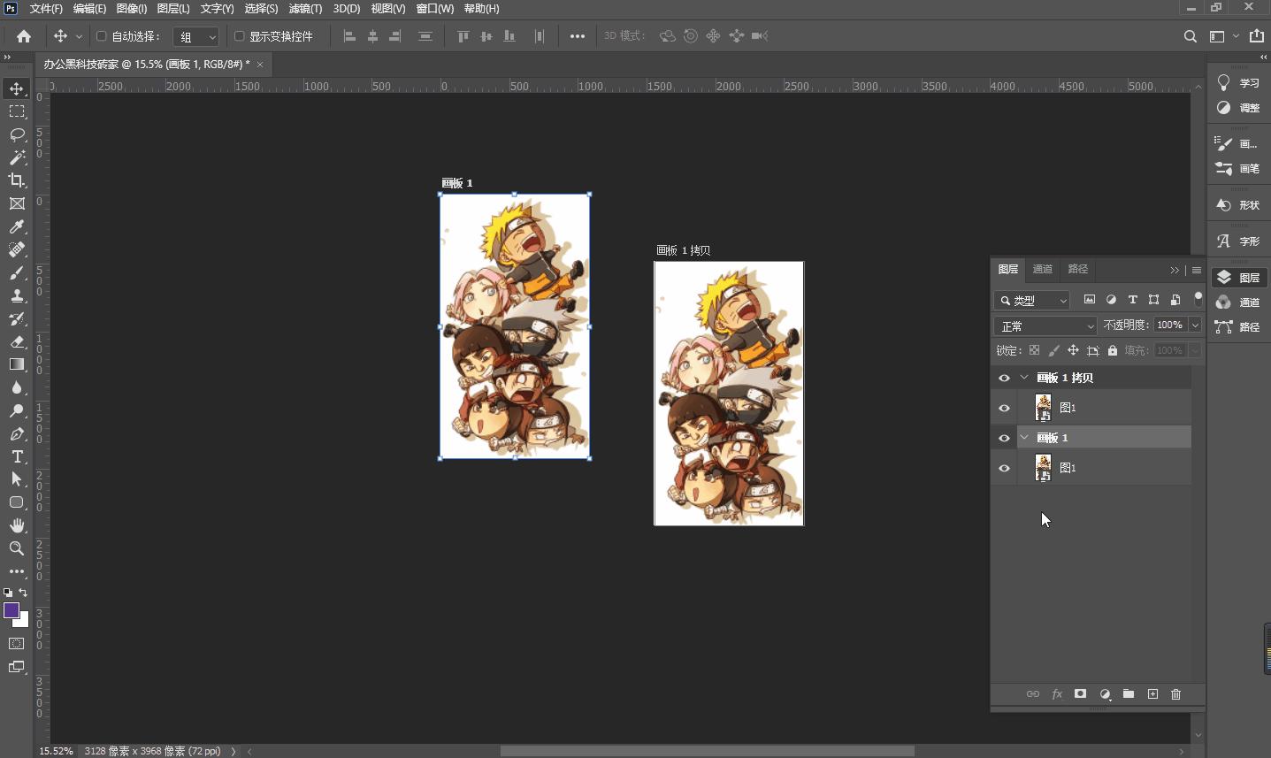Add a layer mask icon
Viewport: 1271px width, 758px height.
tap(1080, 694)
